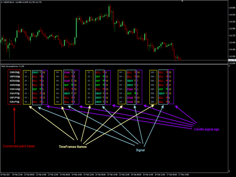Click the candle age 30 in EURUSD H1 row
The height and width of the screenshot is (177, 236).
coord(44,72)
